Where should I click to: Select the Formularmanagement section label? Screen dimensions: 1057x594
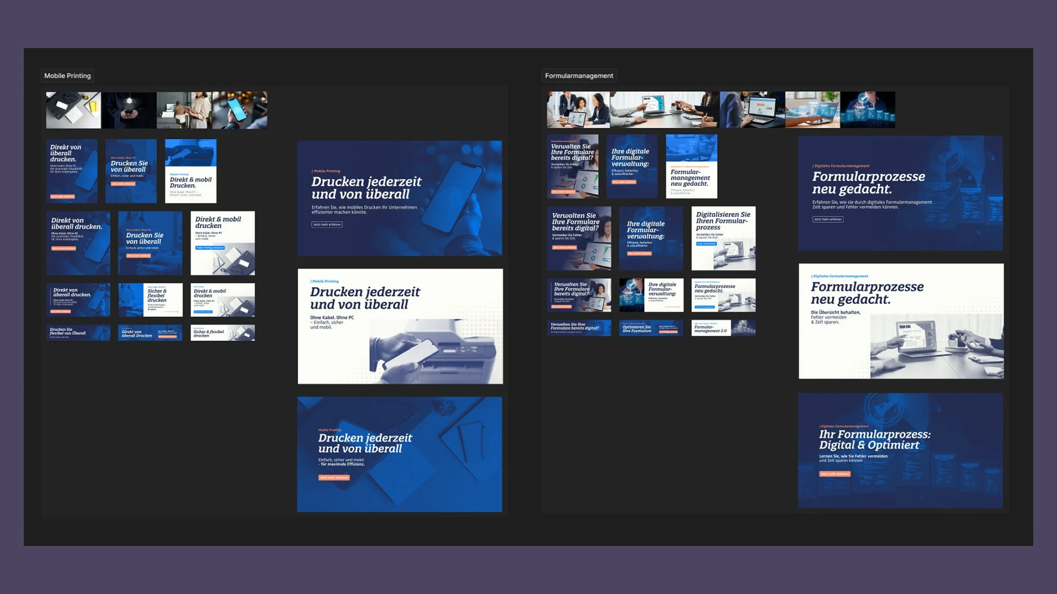coord(579,76)
